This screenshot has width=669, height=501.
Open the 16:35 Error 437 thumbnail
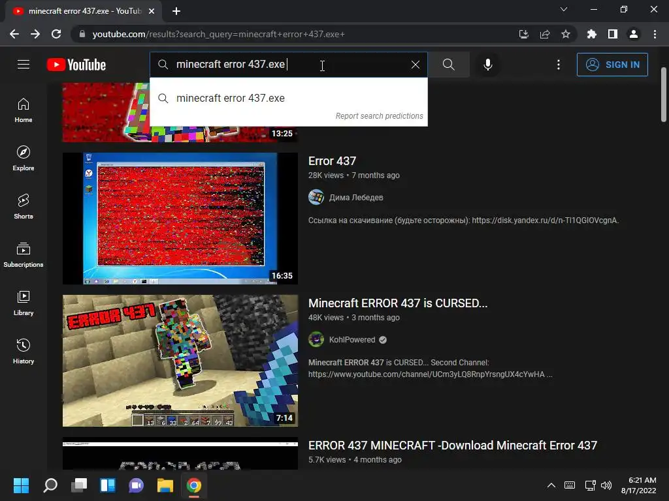click(x=180, y=219)
